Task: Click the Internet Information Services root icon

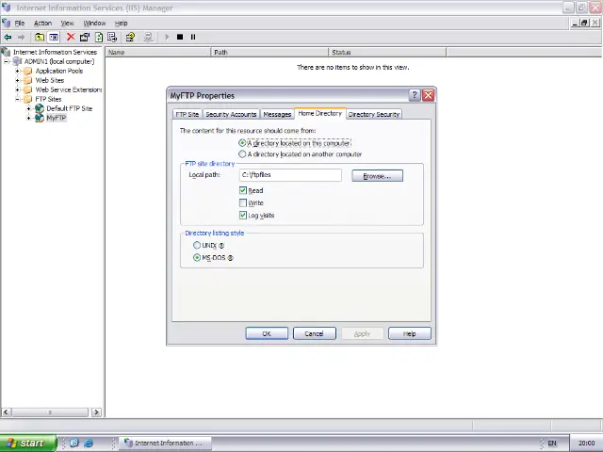Action: pyautogui.click(x=6, y=52)
